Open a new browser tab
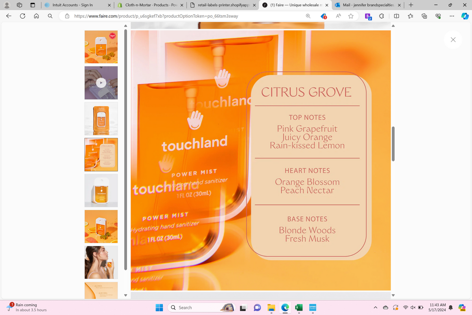472x315 pixels. pyautogui.click(x=411, y=5)
